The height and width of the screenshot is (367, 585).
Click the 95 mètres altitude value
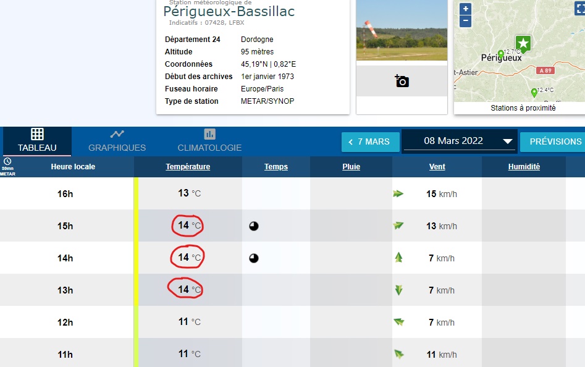[257, 52]
